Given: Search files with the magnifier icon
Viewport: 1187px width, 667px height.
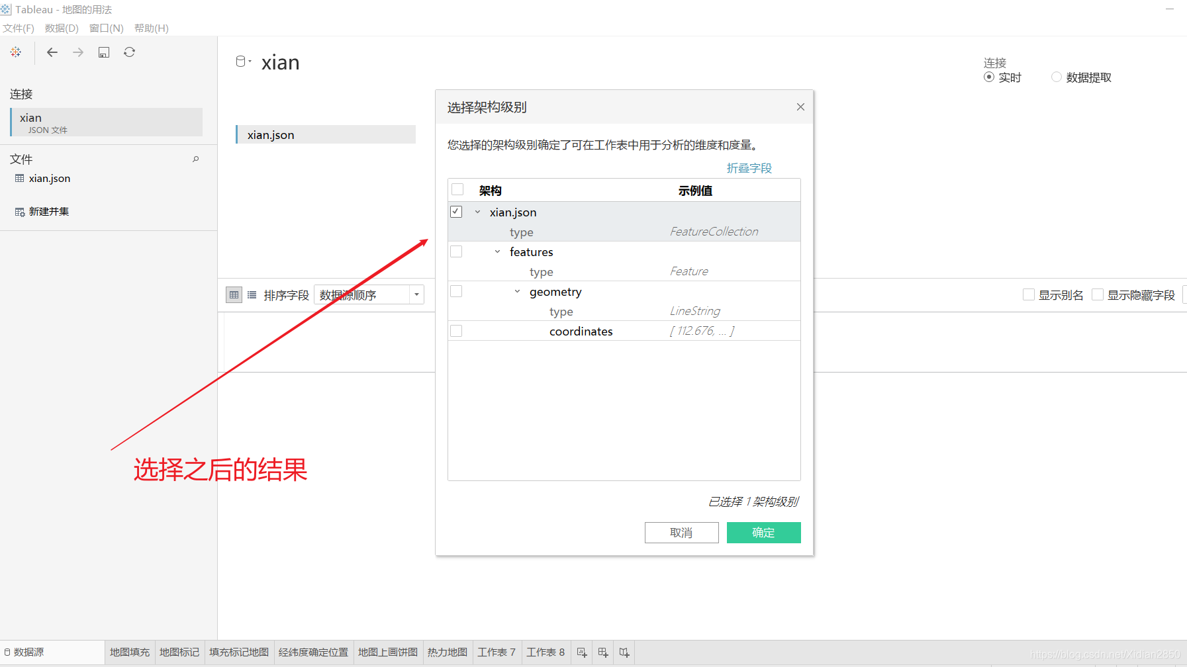Looking at the screenshot, I should tap(196, 159).
